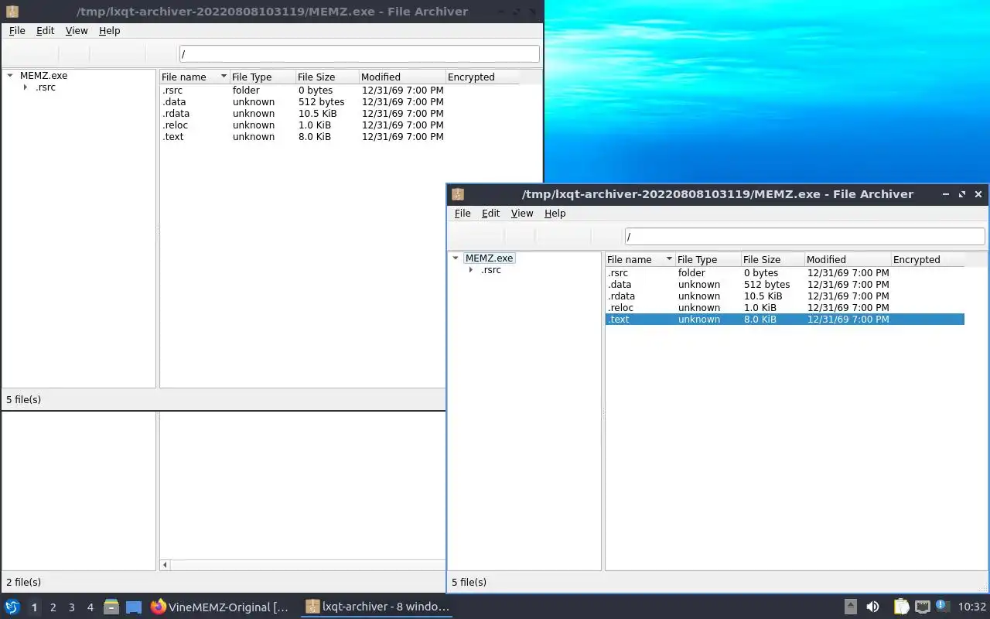Sort by File Size in back window
Viewport: 990px width, 619px height.
point(327,77)
